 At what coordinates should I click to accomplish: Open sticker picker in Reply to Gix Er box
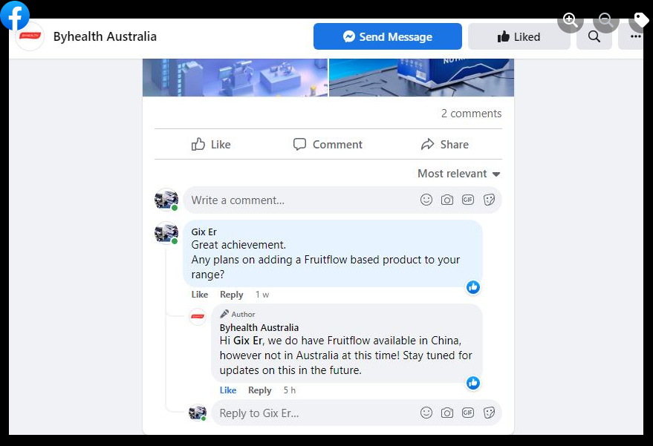(x=489, y=413)
